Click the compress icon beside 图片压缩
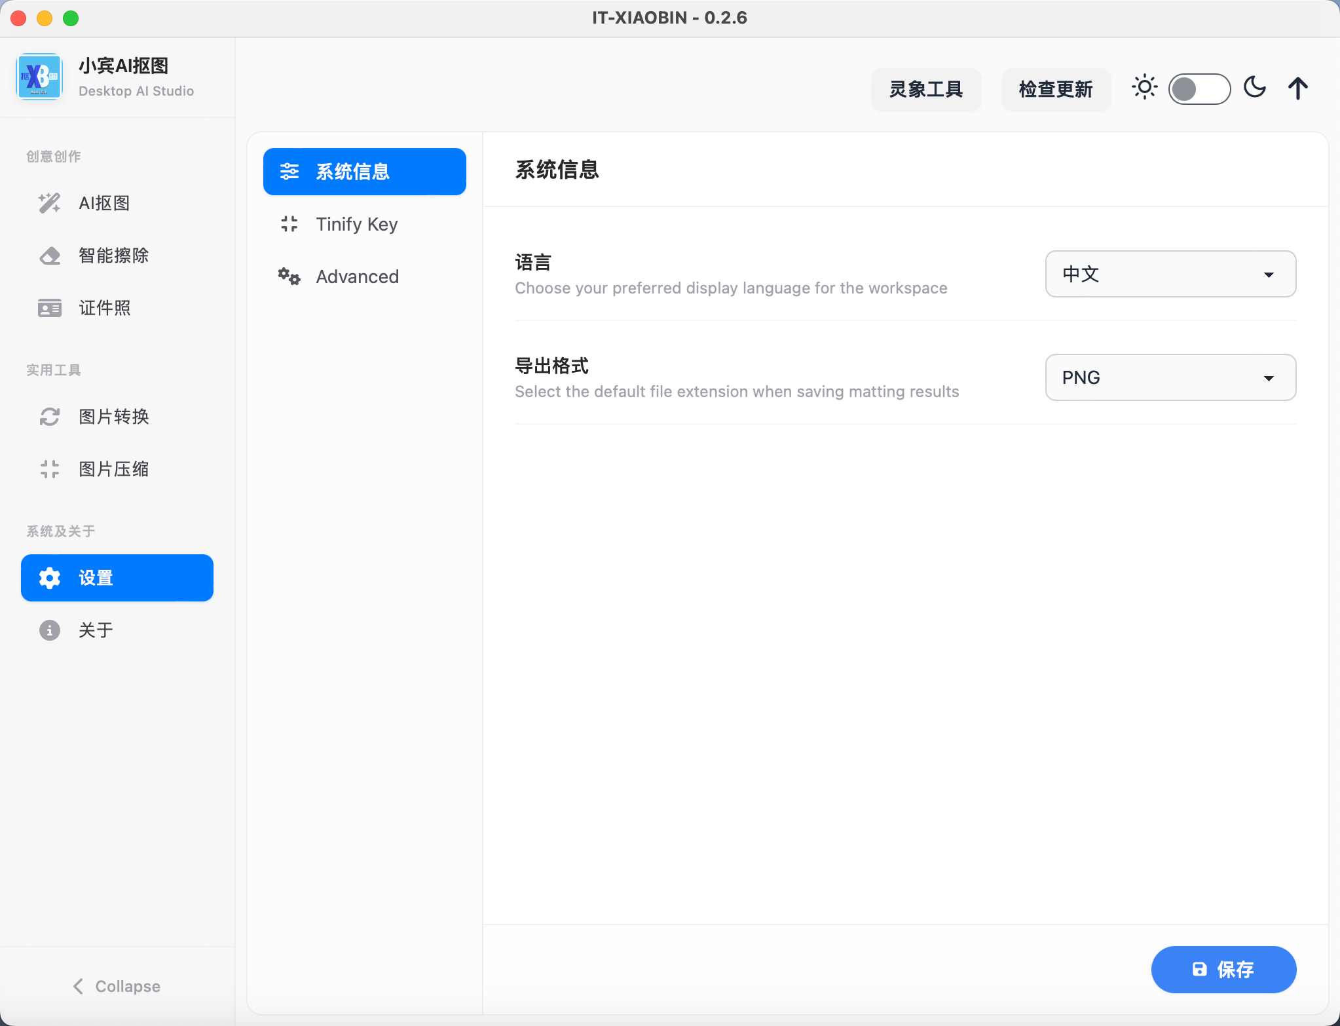The height and width of the screenshot is (1026, 1340). pyautogui.click(x=49, y=469)
